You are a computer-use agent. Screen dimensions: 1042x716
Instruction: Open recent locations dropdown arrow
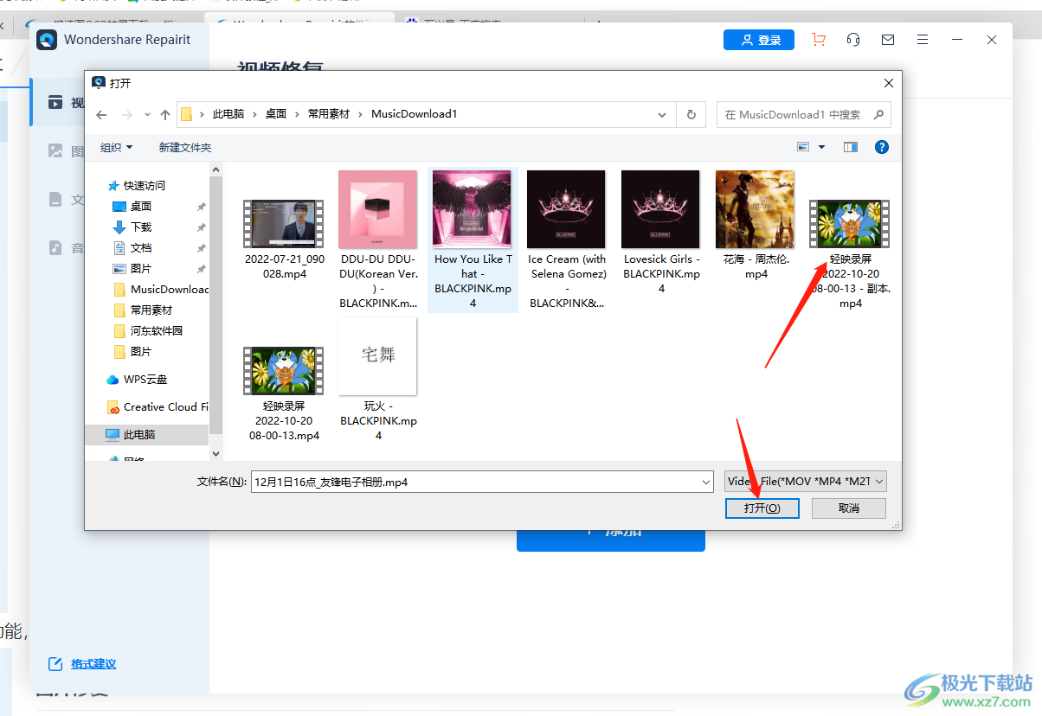coord(146,114)
